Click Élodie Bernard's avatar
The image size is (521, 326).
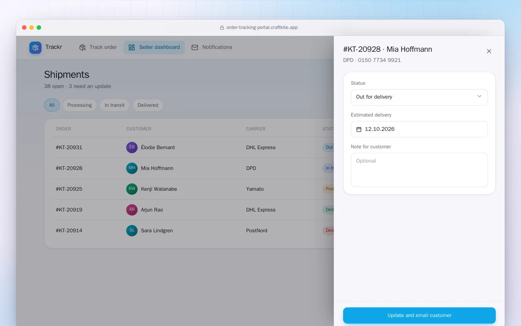(132, 148)
